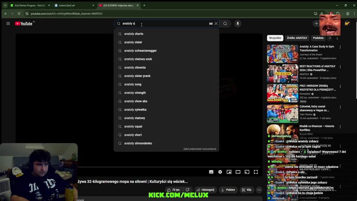
Task: Go back with browser back arrow
Action: (x=6, y=14)
